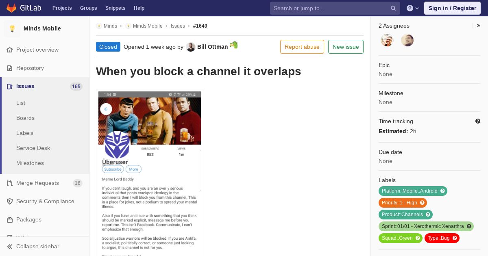Click the first assignee avatar
Viewport: 488px width, 256px height.
coord(387,40)
